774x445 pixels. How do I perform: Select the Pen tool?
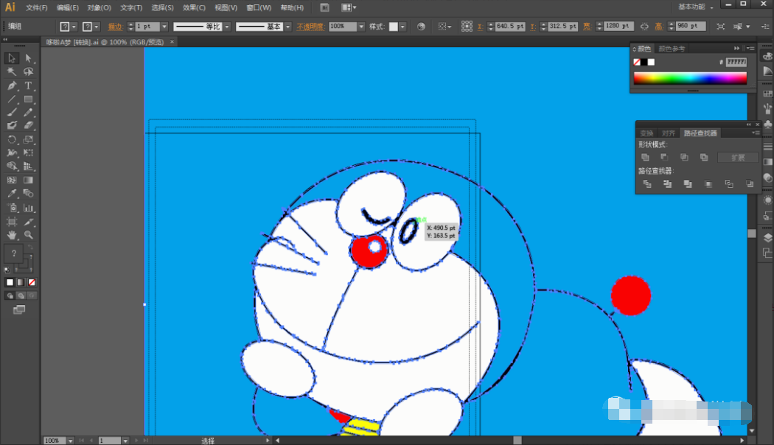[11, 86]
